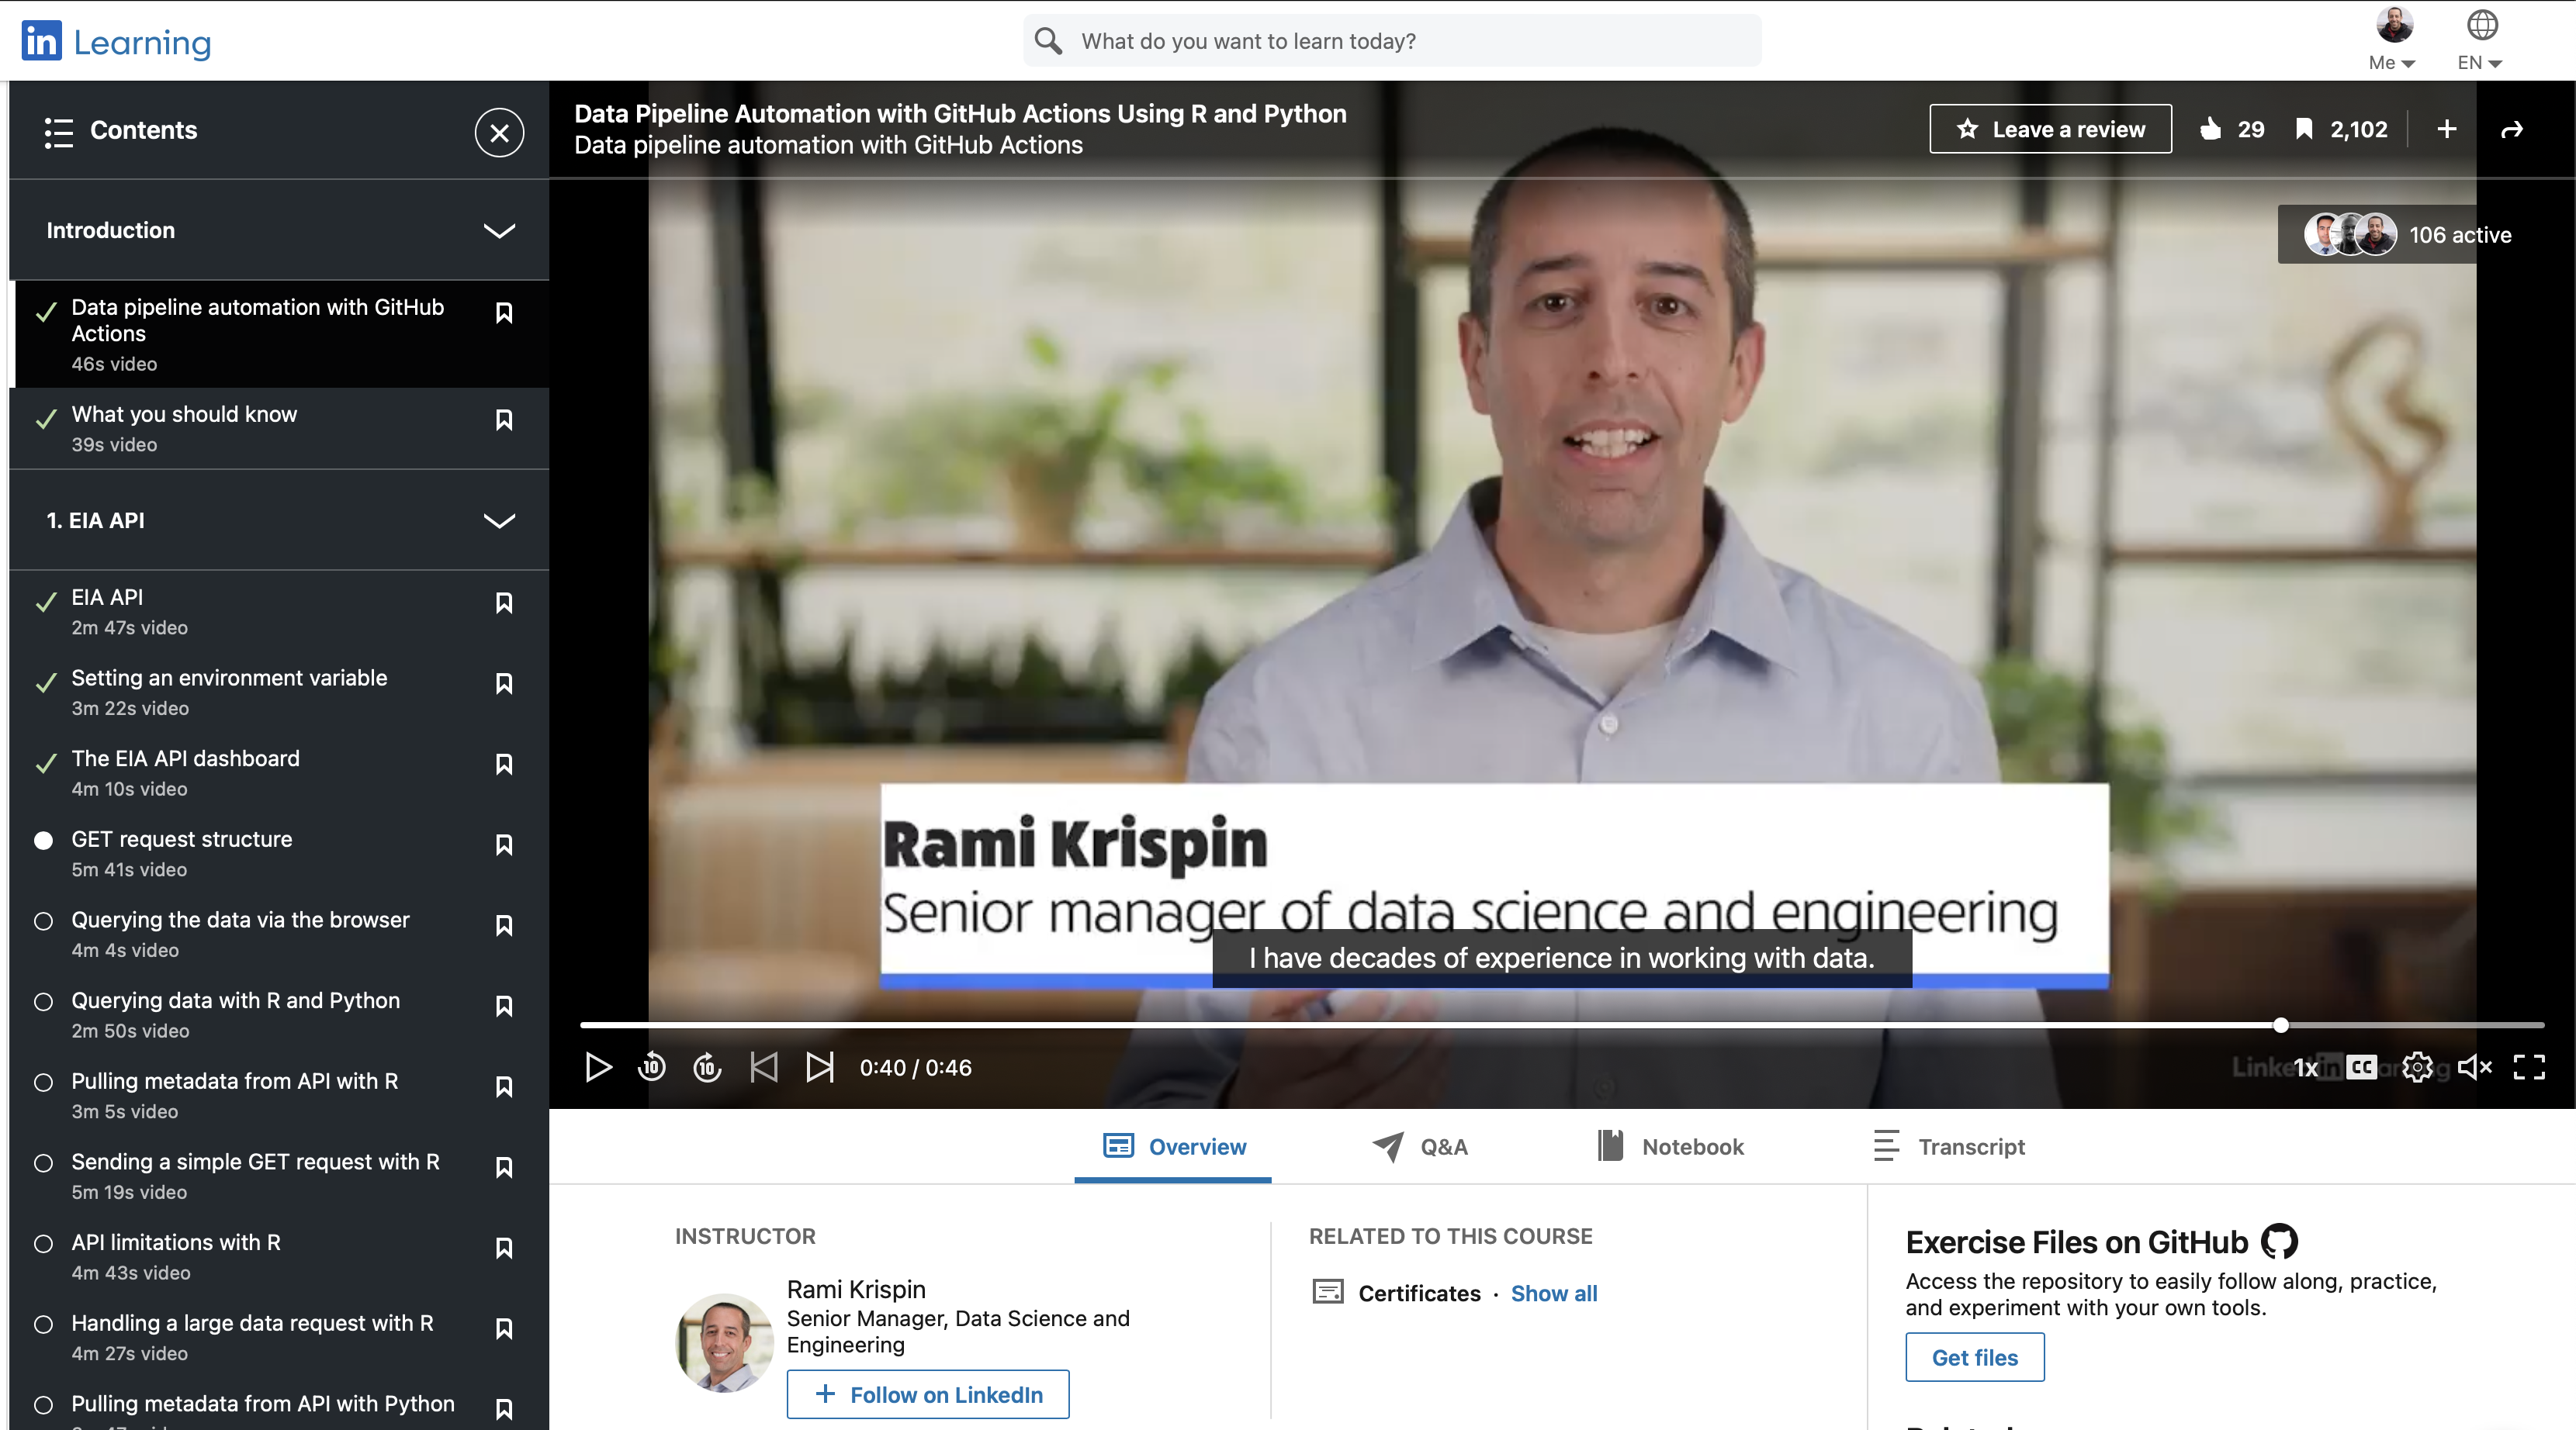Switch to the Q&A tab

[x=1420, y=1147]
